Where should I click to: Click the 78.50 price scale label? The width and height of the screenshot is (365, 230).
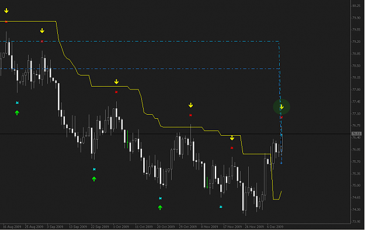[356, 66]
